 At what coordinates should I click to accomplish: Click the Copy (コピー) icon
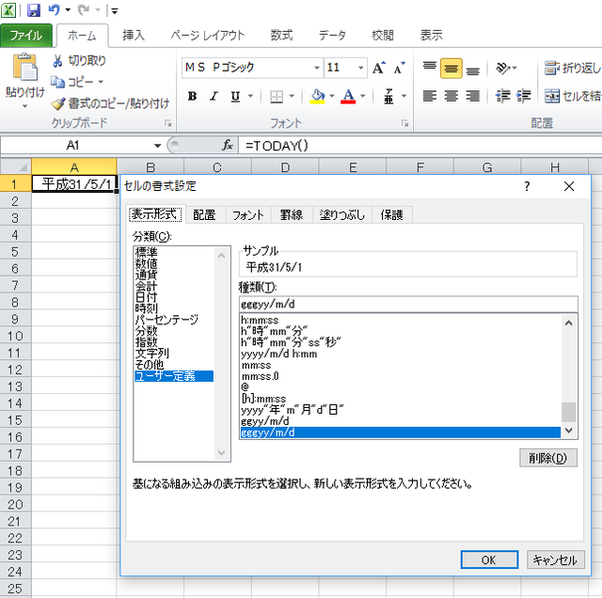tap(58, 82)
